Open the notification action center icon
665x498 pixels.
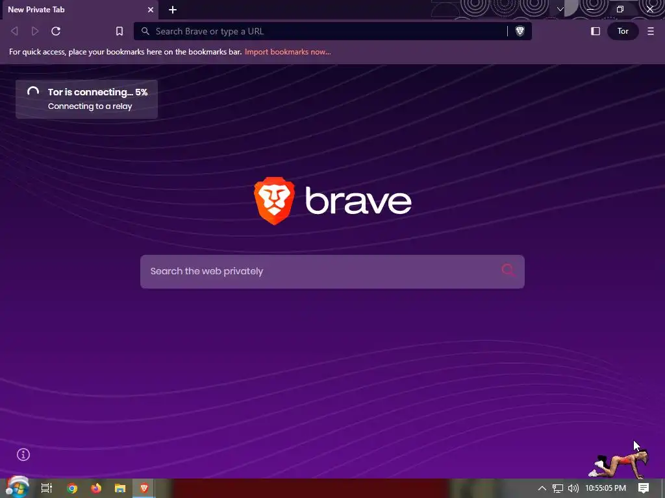[x=644, y=488]
